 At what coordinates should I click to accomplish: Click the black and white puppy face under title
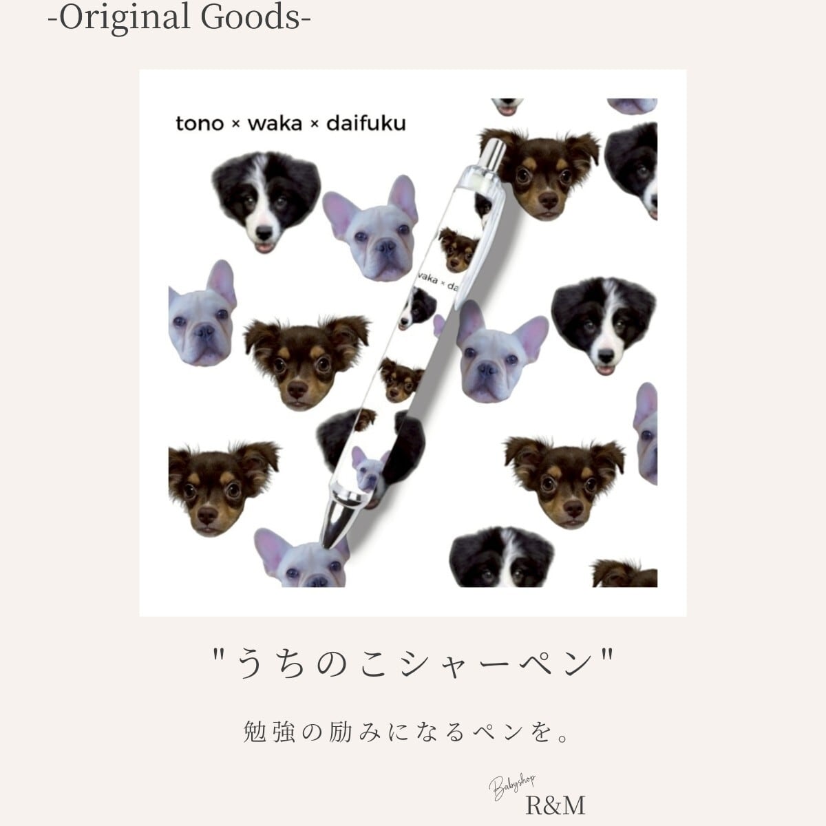264,202
